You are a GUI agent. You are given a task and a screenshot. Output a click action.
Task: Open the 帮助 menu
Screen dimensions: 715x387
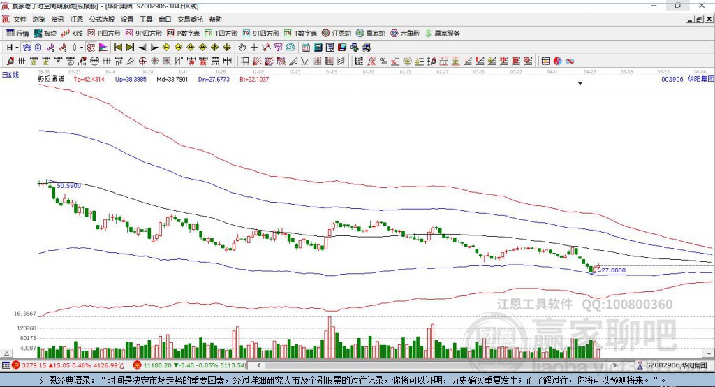pos(215,19)
